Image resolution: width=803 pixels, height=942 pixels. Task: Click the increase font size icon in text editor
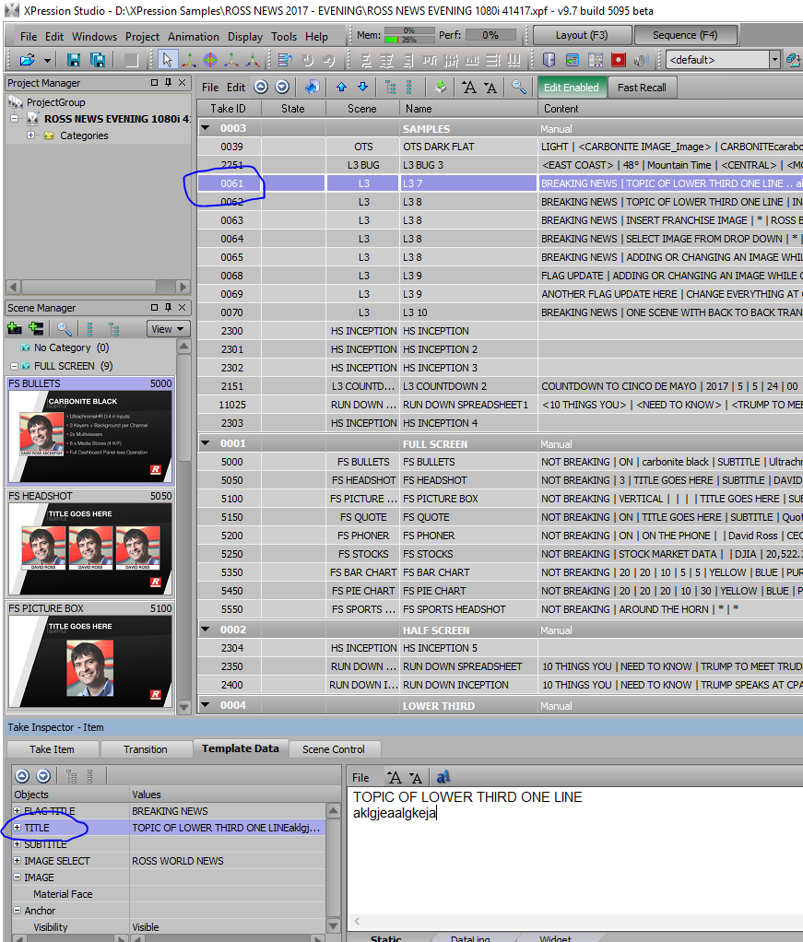(x=395, y=777)
